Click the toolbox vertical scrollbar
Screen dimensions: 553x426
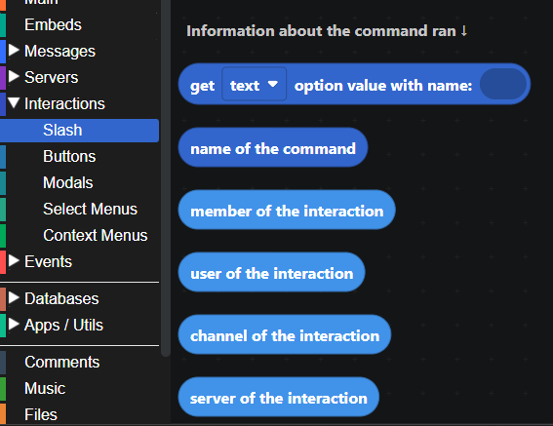(x=166, y=177)
